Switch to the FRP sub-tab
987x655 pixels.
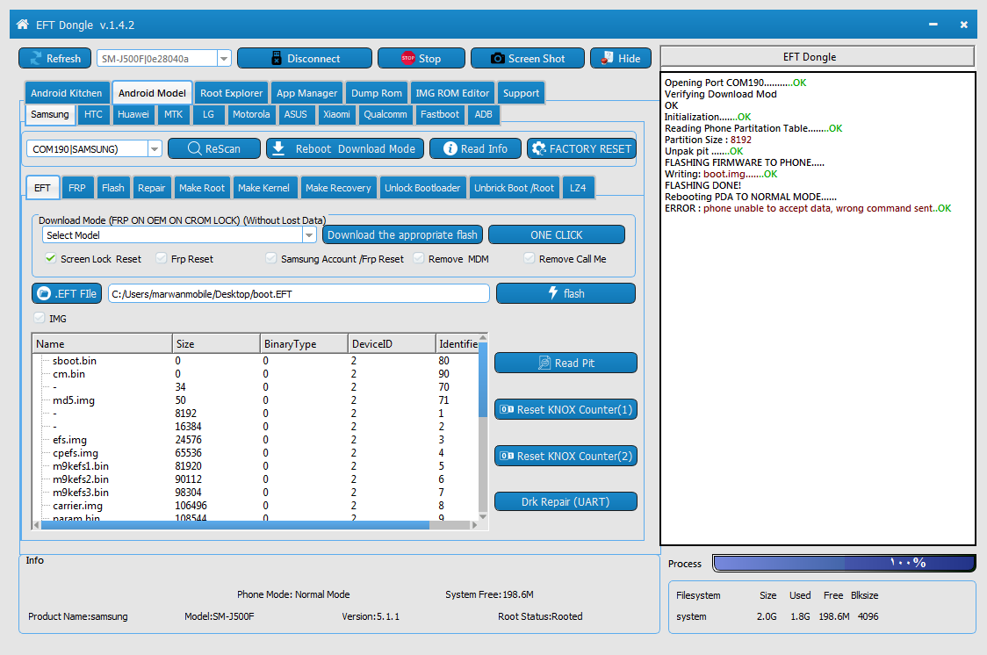[x=76, y=188]
